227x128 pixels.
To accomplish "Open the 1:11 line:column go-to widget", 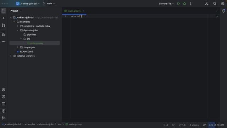I will pos(166,125).
